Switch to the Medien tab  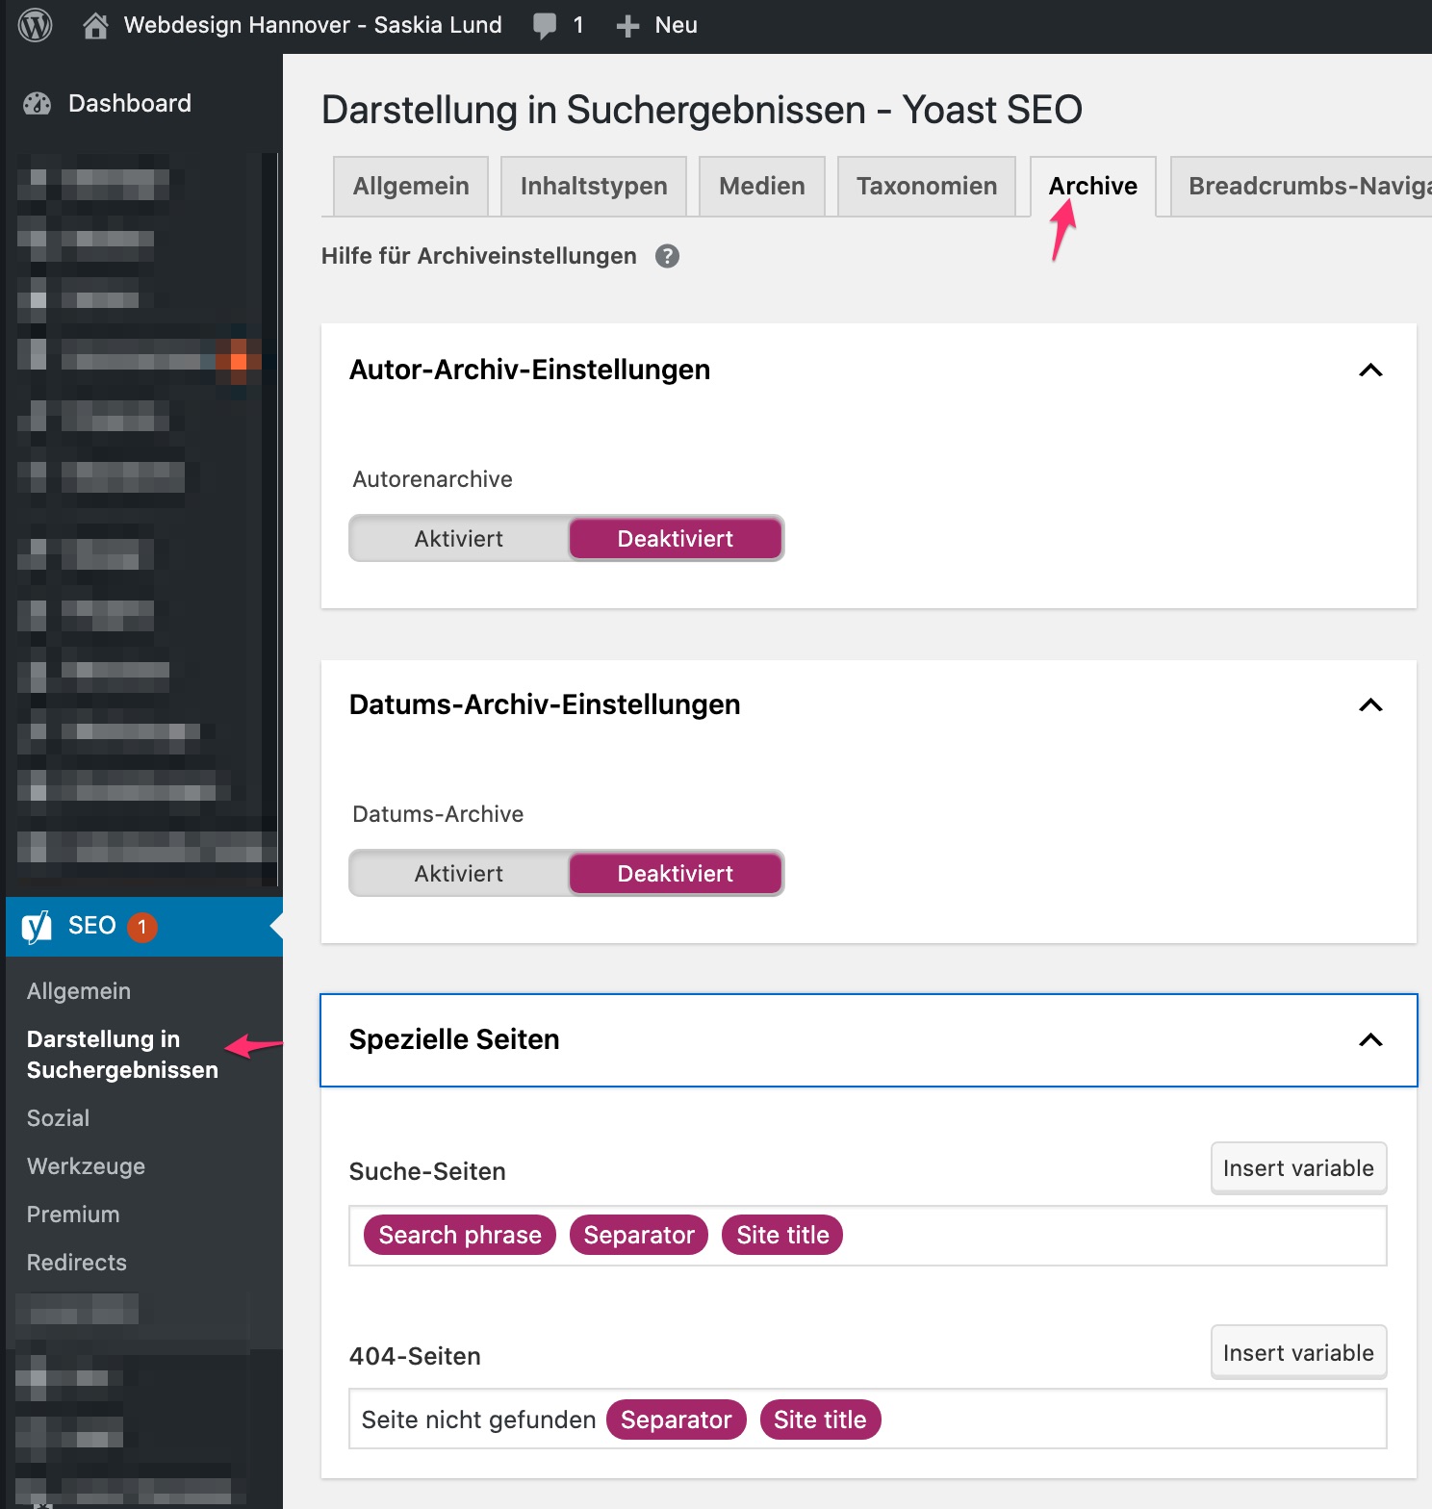(762, 187)
